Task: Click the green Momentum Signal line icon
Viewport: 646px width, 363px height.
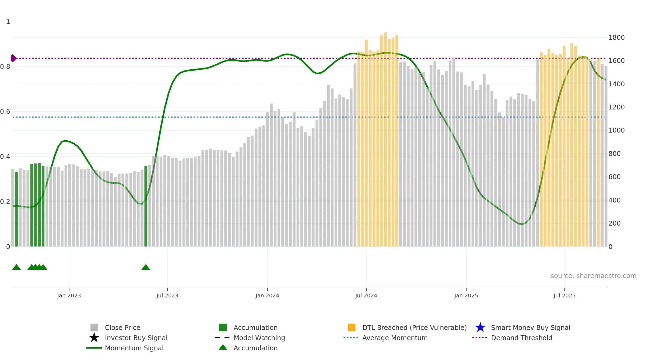Action: pos(94,348)
